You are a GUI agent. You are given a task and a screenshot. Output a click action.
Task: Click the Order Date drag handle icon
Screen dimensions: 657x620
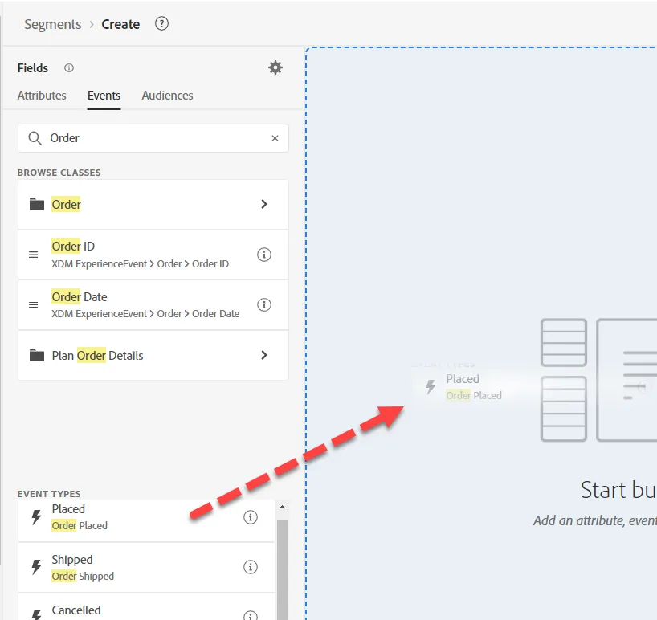[34, 305]
